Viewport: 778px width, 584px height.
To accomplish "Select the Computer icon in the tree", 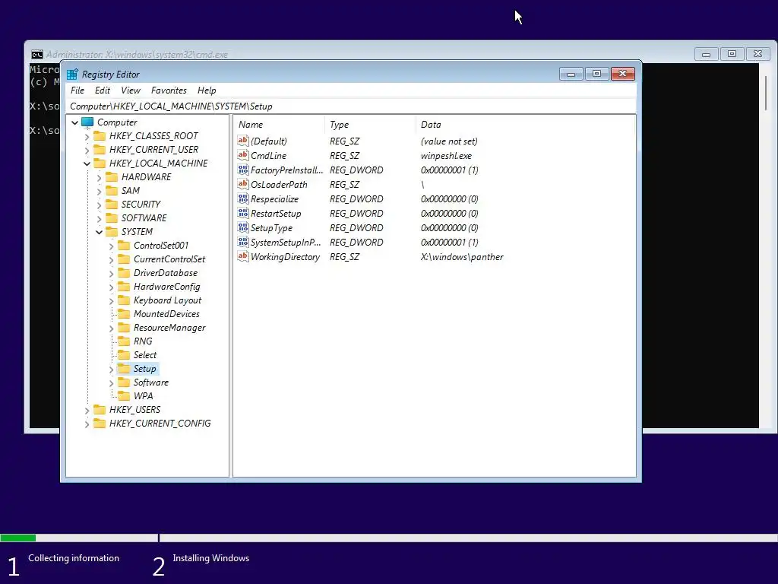I will pyautogui.click(x=87, y=122).
